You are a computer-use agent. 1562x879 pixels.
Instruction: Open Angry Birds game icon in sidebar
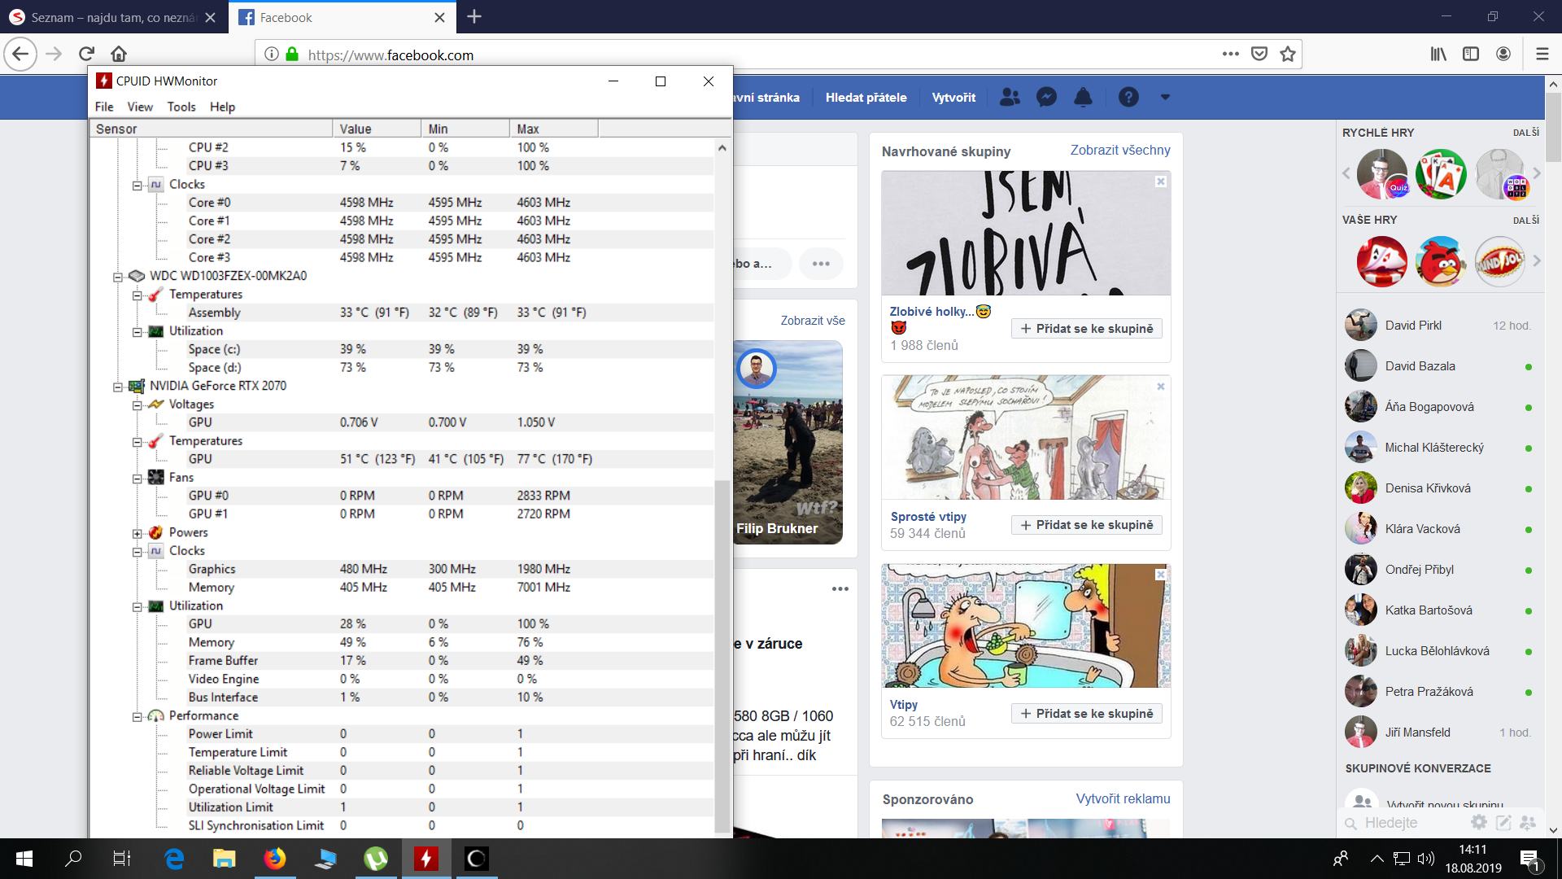pyautogui.click(x=1440, y=261)
